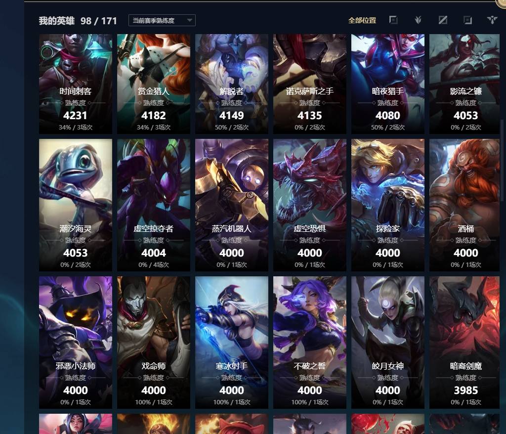
Task: Open the 皎月女神 champion card
Action: 388,342
